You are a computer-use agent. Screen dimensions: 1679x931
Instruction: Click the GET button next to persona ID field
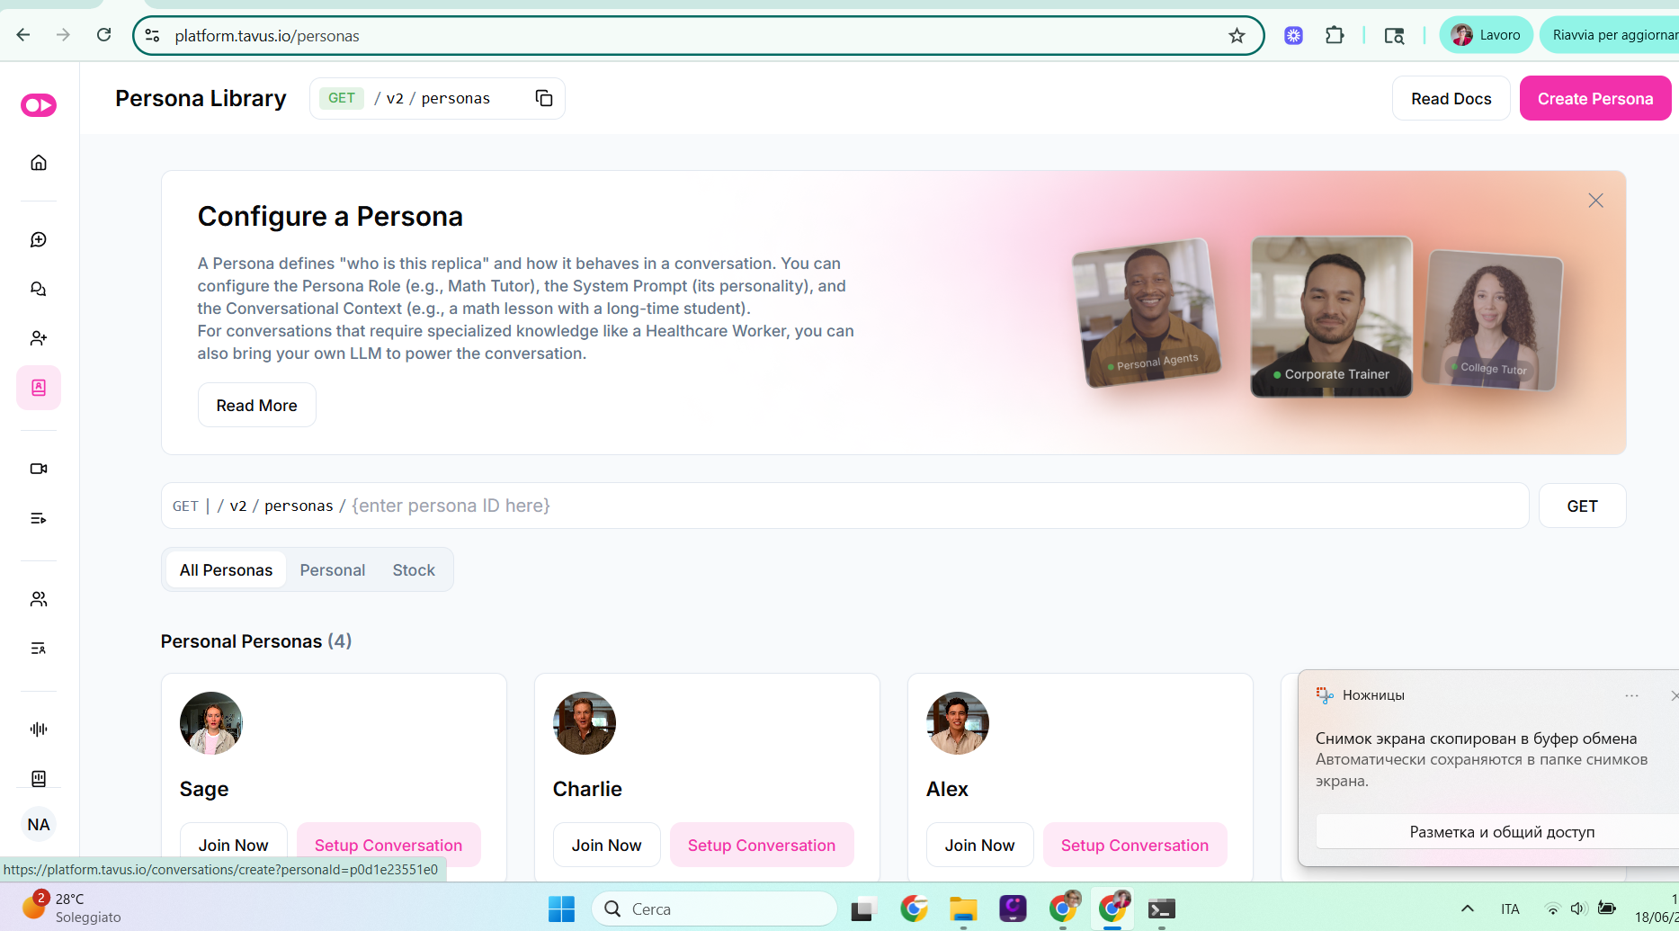tap(1582, 506)
